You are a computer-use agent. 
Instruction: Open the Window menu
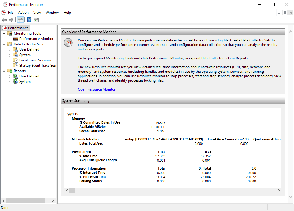click(x=52, y=13)
